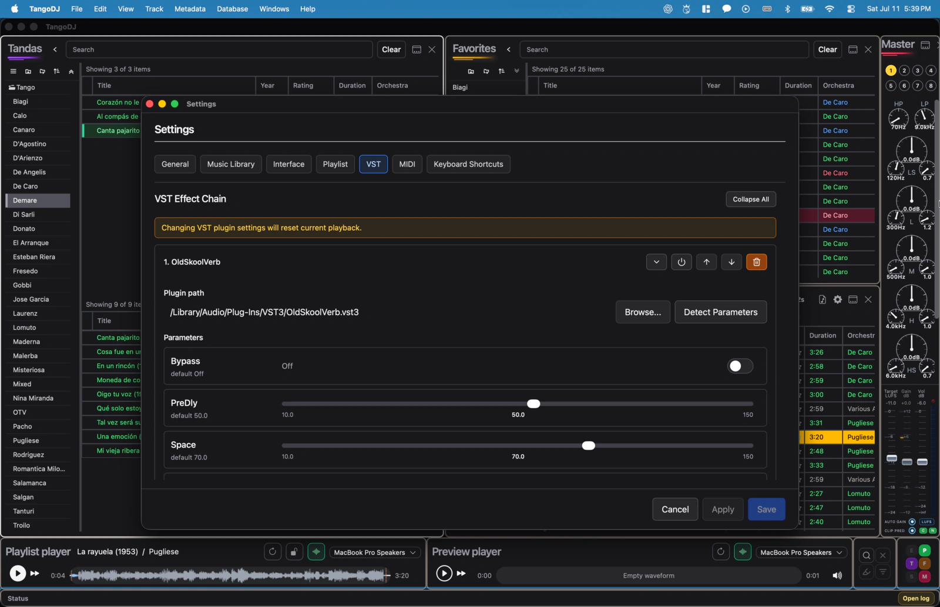The height and width of the screenshot is (607, 940).
Task: Toggle green C button in Master
Action: pos(923,531)
